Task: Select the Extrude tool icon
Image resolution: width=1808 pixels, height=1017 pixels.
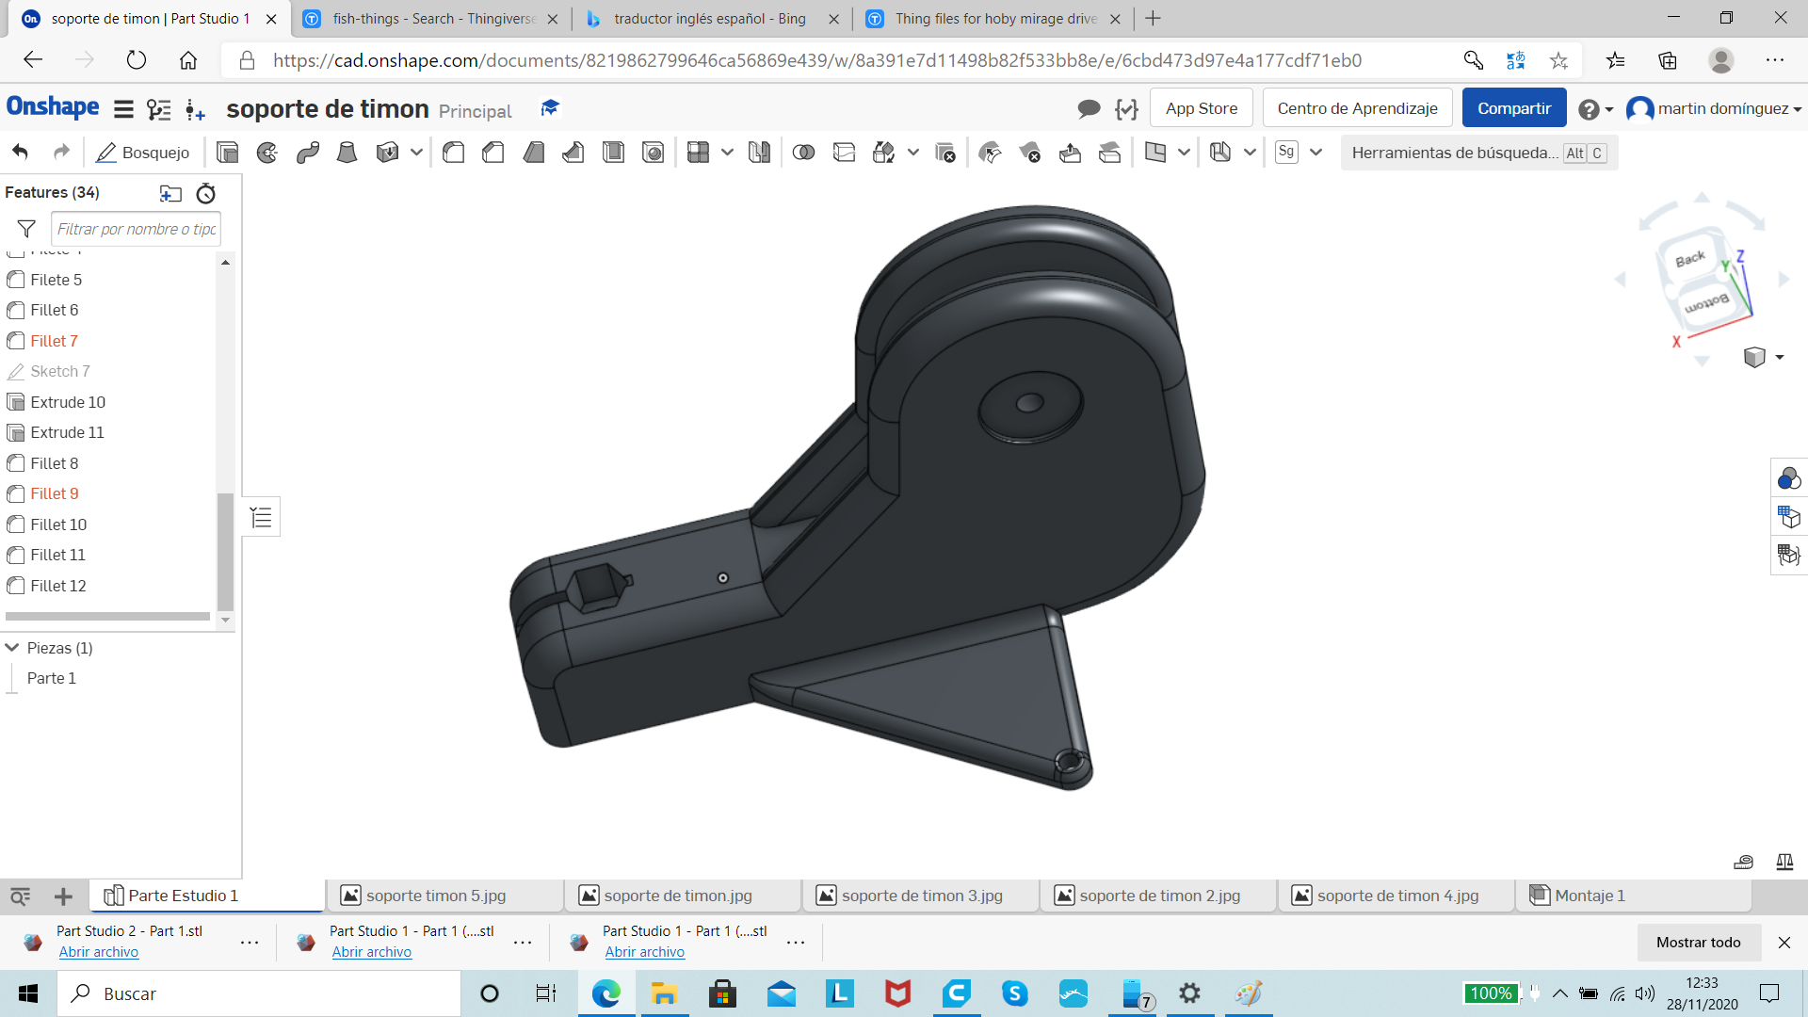Action: (227, 152)
